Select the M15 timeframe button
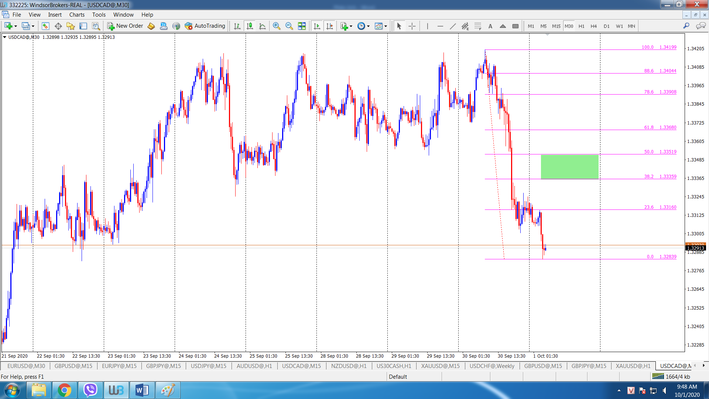Image resolution: width=709 pixels, height=399 pixels. coord(556,26)
